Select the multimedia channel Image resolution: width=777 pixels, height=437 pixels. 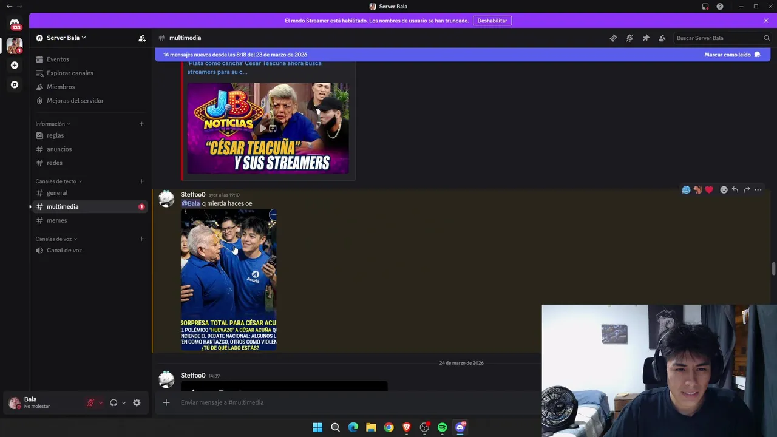(x=90, y=207)
